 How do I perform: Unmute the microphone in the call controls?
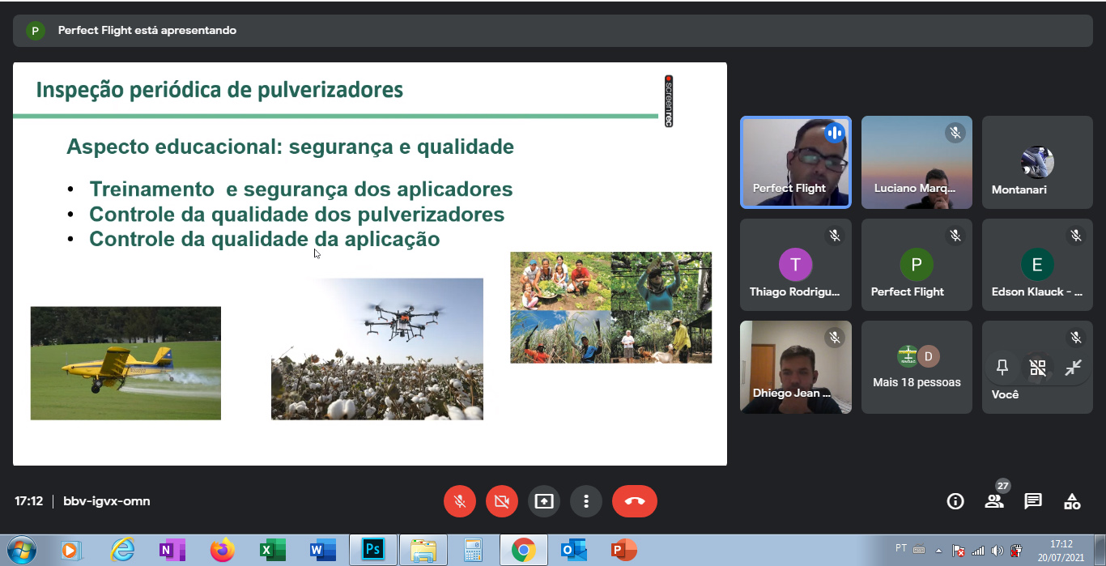(460, 501)
